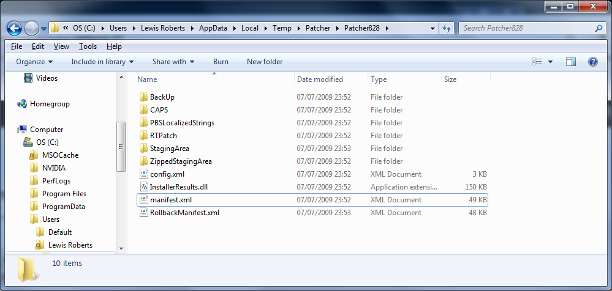Create a New folder

pos(265,62)
